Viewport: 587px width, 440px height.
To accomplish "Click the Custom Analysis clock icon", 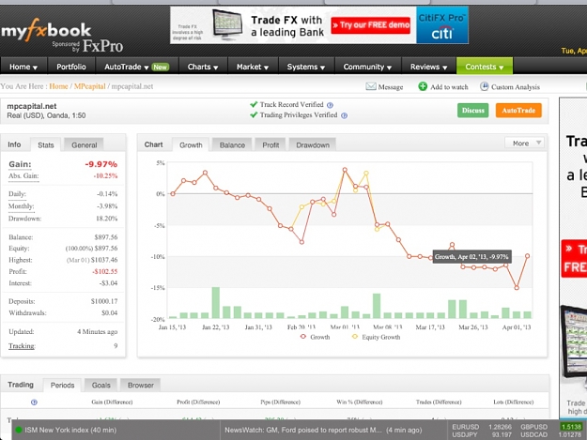I will tap(484, 86).
